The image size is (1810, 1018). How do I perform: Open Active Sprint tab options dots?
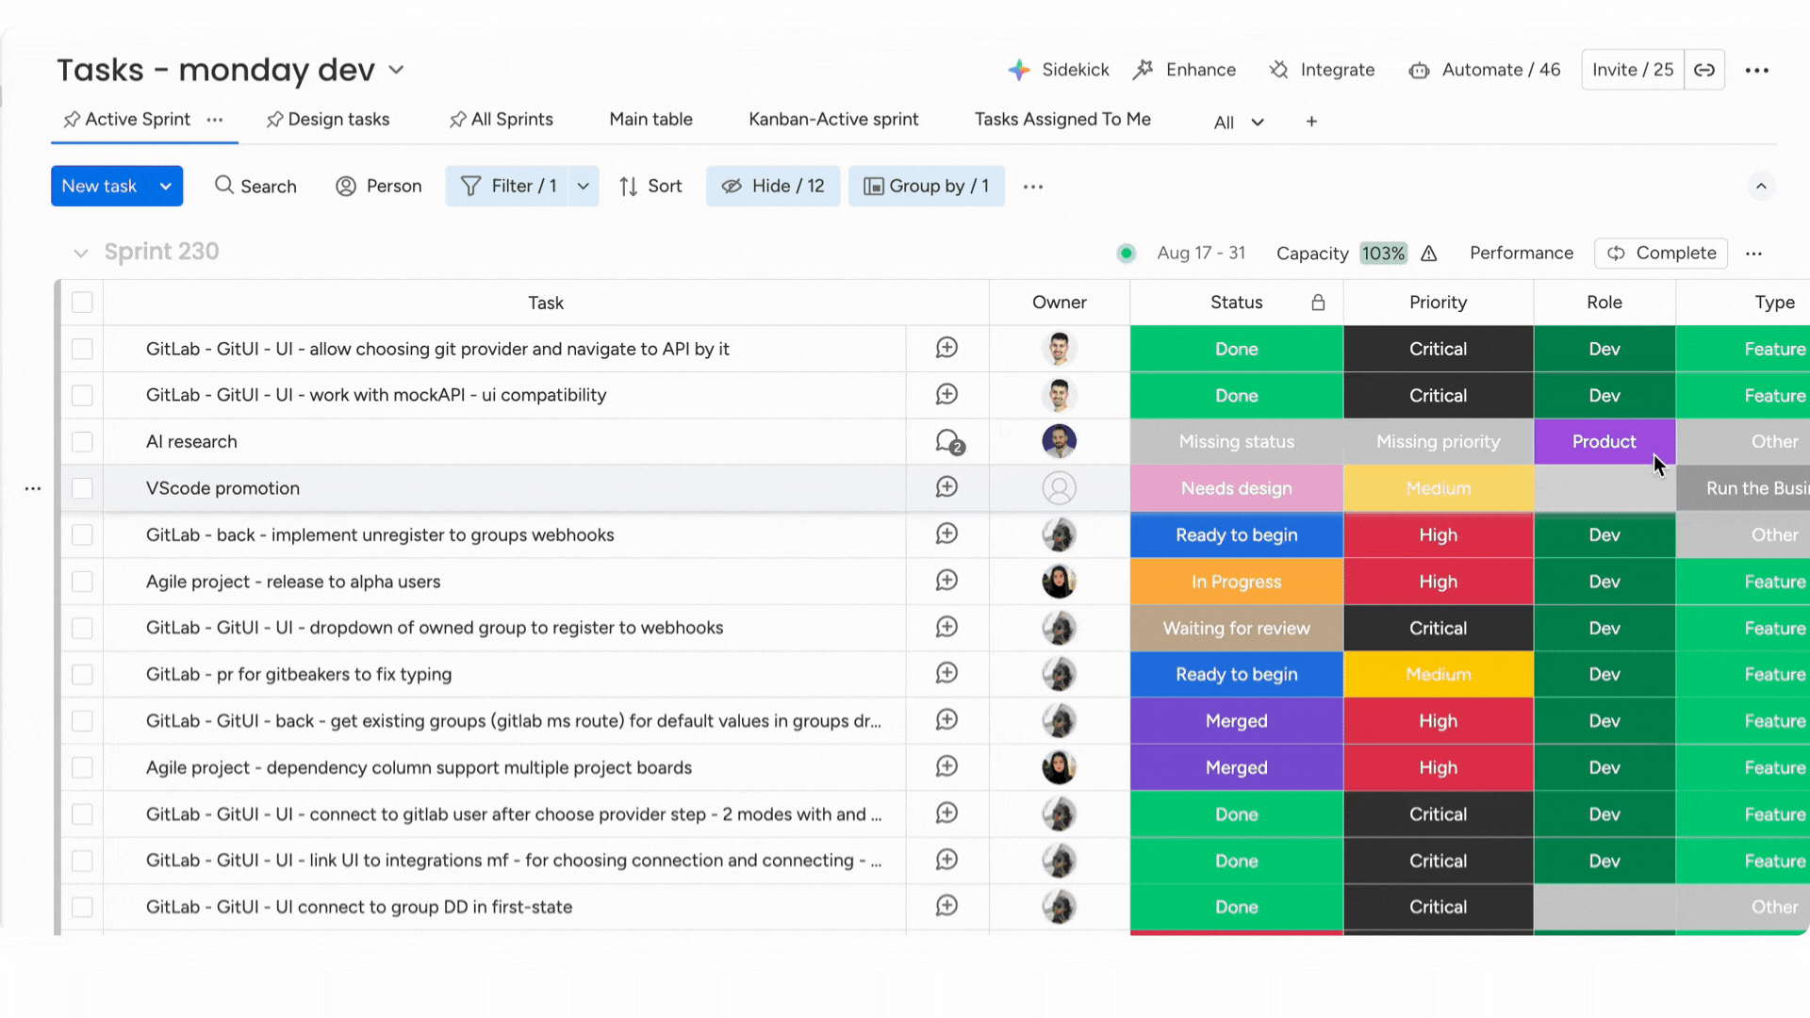click(x=215, y=120)
